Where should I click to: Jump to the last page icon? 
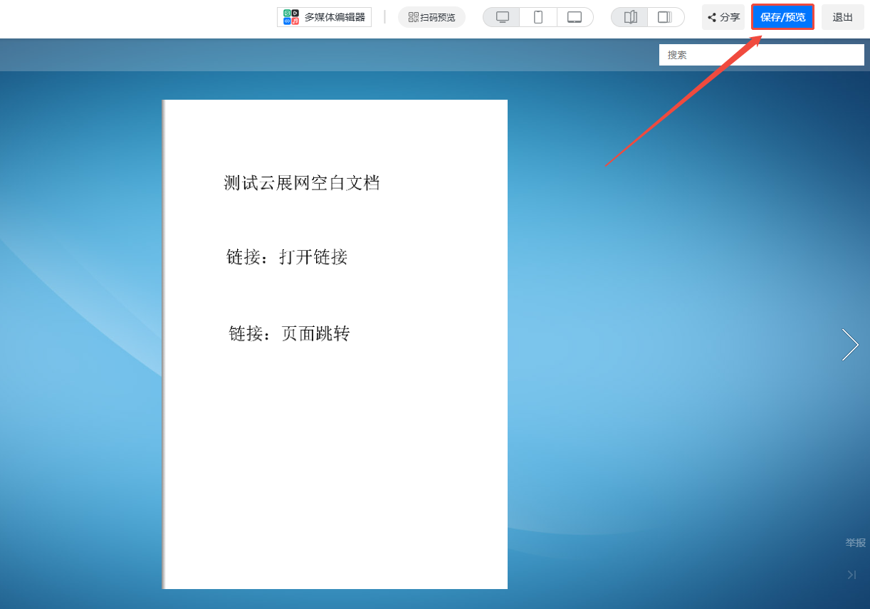point(851,575)
